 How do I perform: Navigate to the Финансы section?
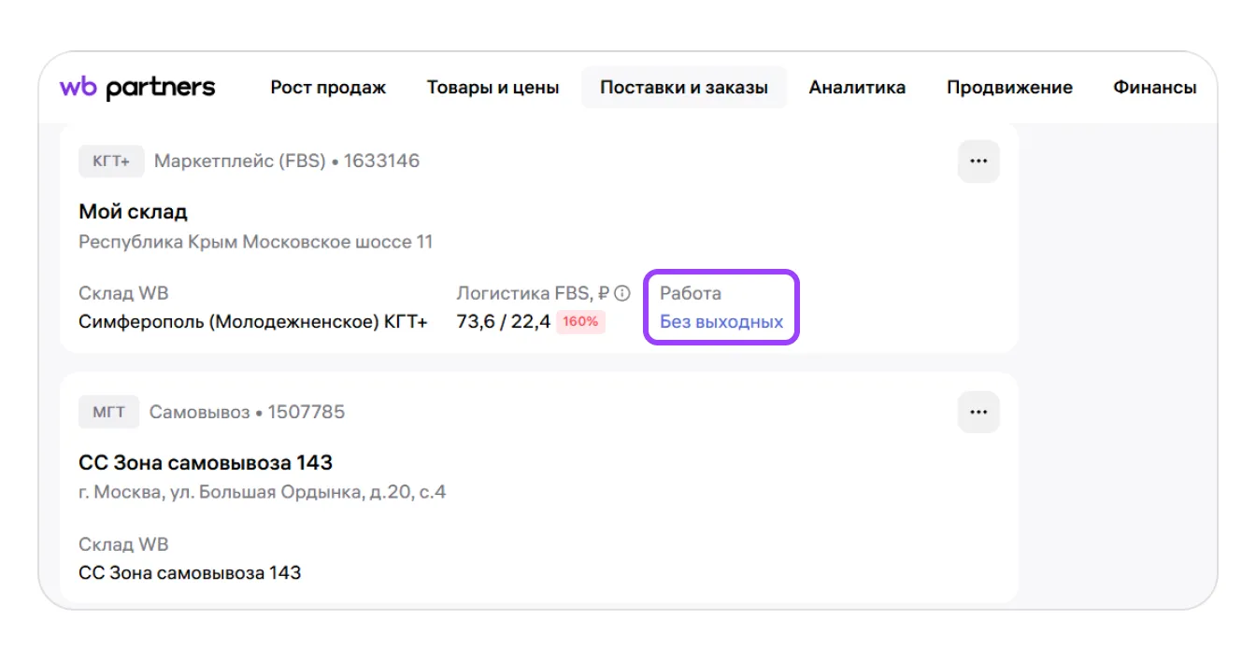click(x=1154, y=88)
